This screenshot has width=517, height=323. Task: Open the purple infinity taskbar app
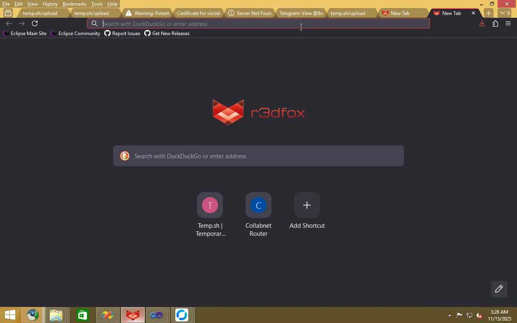pos(156,315)
